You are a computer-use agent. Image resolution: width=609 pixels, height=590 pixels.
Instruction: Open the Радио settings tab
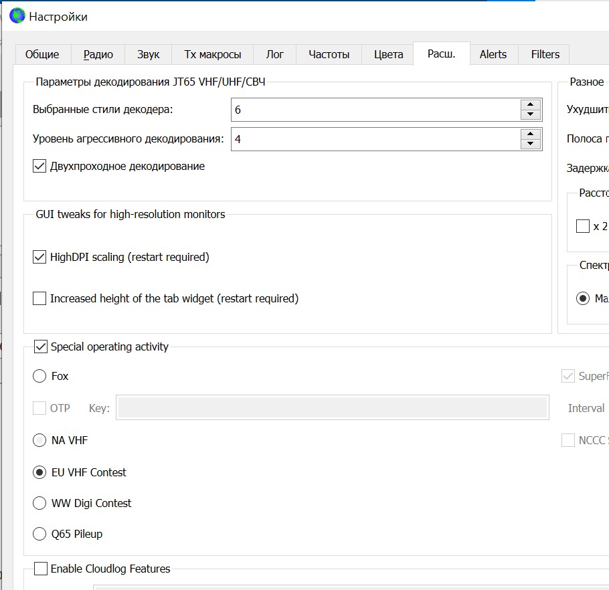(98, 54)
